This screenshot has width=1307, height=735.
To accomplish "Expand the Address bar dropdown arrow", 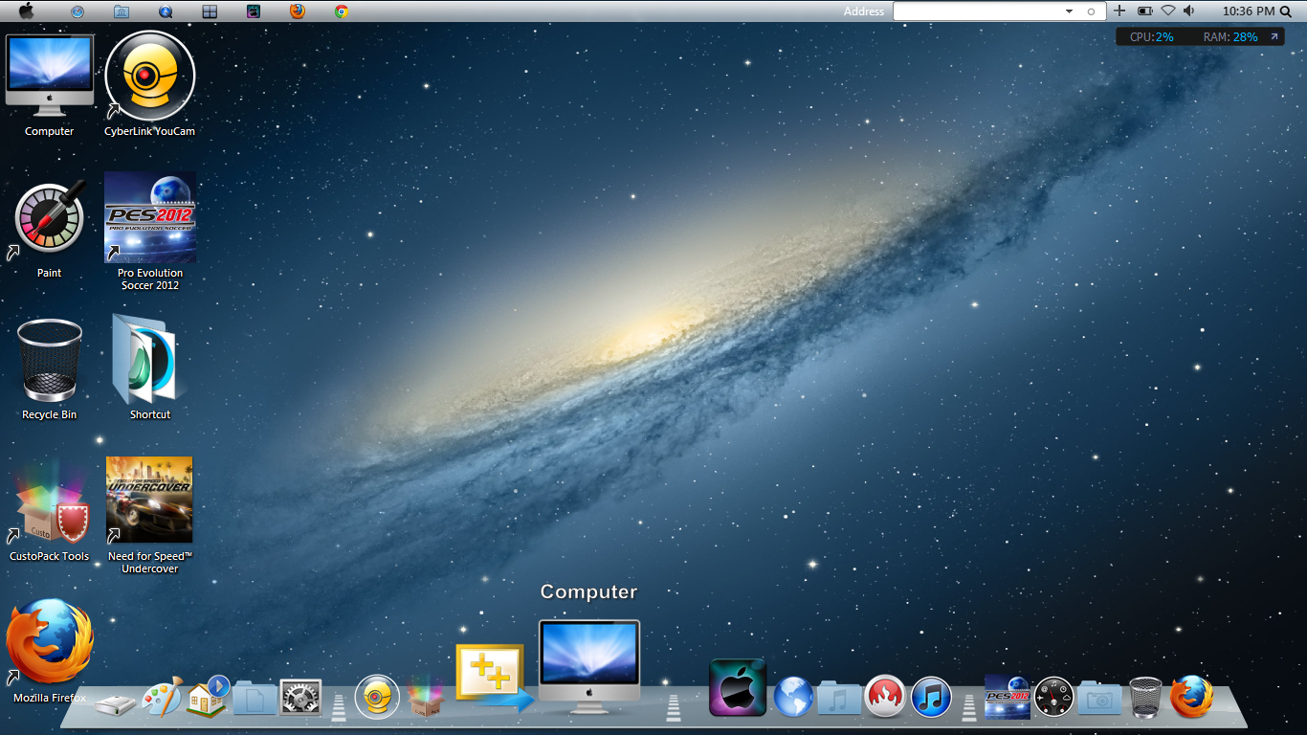I will point(1069,11).
